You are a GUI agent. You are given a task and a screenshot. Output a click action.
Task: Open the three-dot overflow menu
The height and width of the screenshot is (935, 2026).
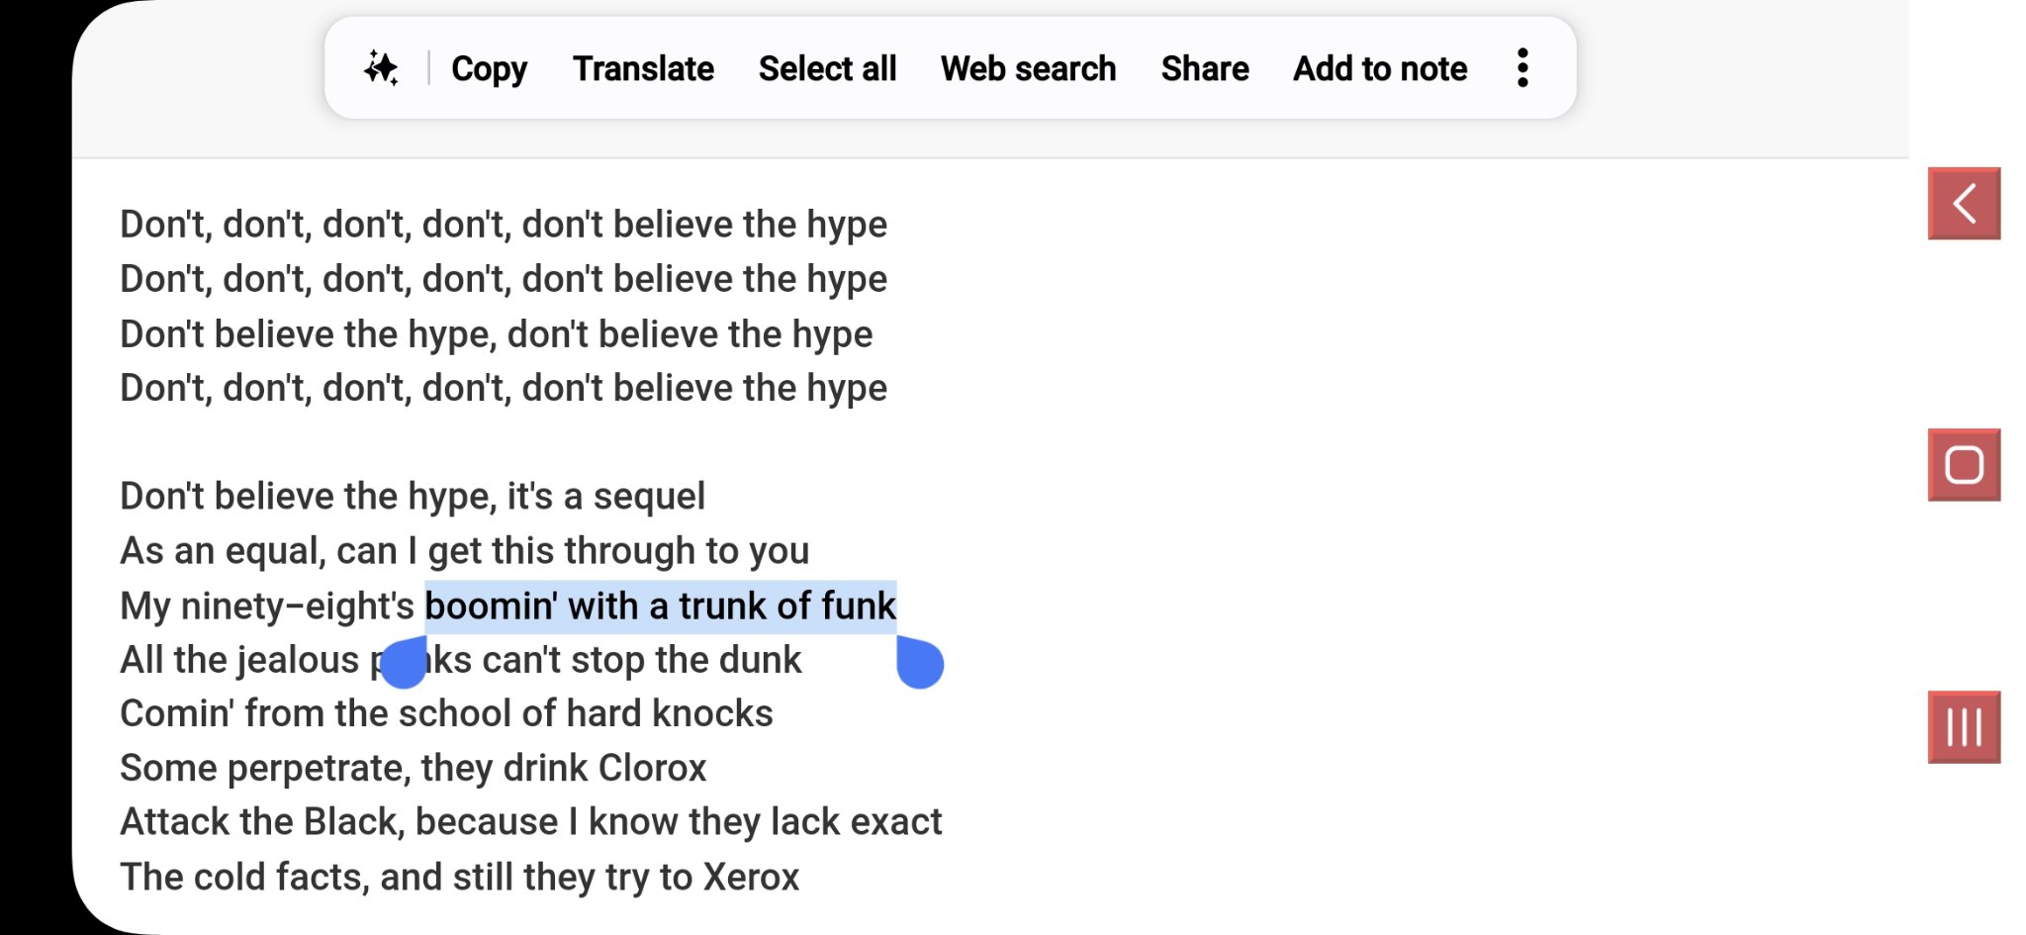click(x=1522, y=68)
